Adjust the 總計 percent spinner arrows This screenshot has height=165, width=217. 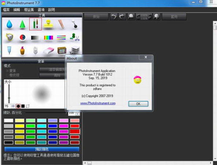[78, 113]
